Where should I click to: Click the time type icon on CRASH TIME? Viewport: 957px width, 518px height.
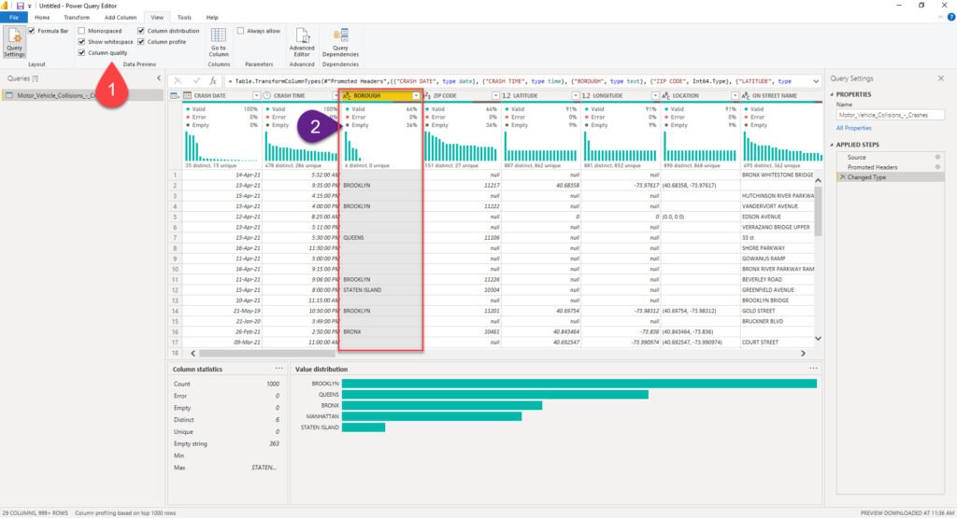tap(266, 96)
